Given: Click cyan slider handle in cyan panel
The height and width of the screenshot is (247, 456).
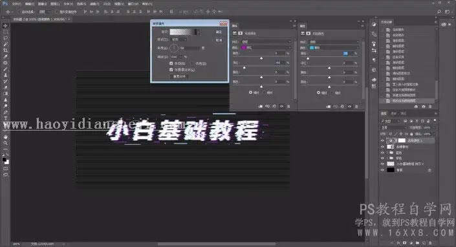Looking at the screenshot, I should pyautogui.click(x=308, y=58).
